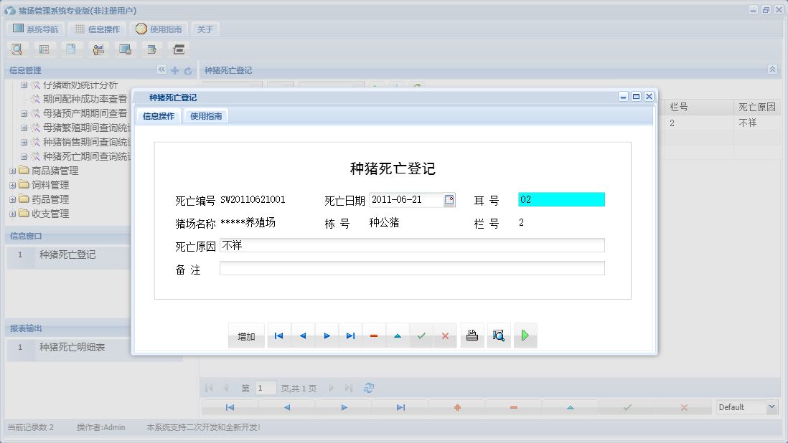Switch to 使用指南 tab in dialog

(206, 116)
